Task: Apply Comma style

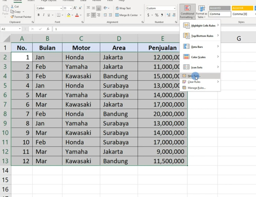Action: point(162,15)
